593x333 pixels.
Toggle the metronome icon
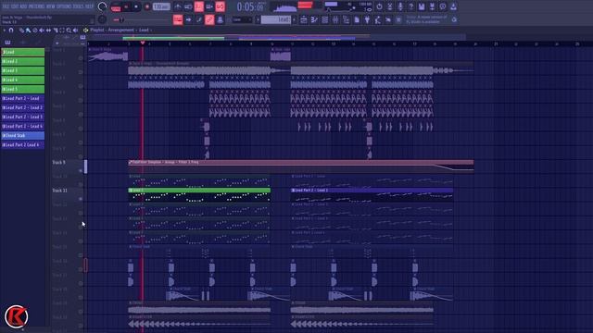(x=178, y=6)
